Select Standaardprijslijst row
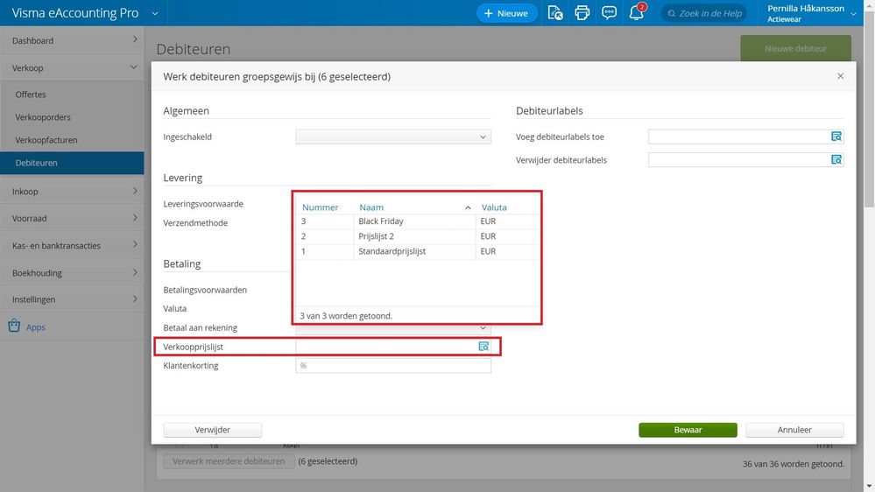875x492 pixels. click(418, 251)
